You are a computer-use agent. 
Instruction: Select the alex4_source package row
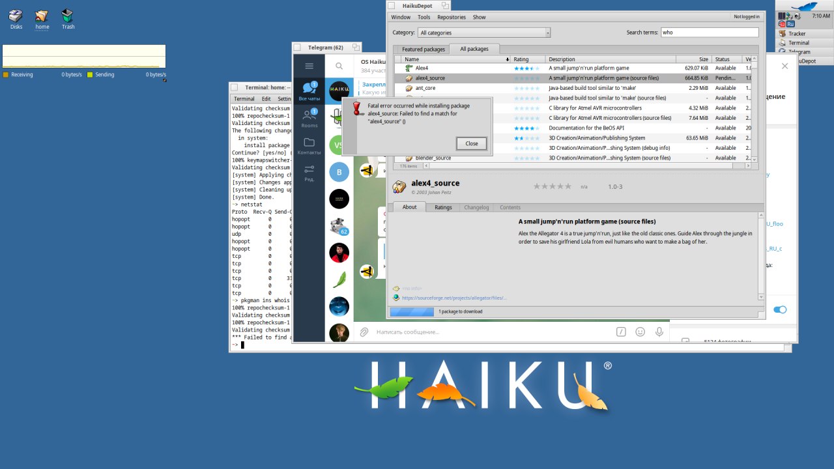click(573, 78)
